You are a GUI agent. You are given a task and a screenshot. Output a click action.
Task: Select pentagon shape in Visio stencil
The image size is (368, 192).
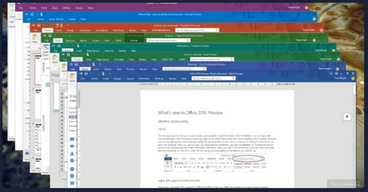pos(72,161)
